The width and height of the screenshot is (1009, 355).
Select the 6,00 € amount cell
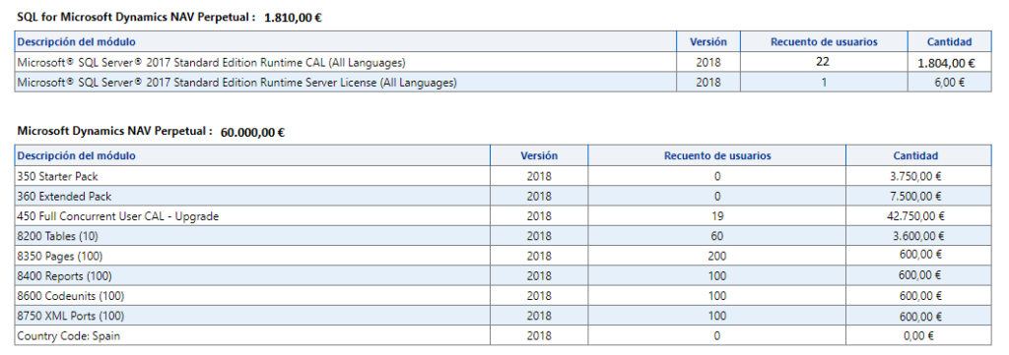tap(949, 83)
